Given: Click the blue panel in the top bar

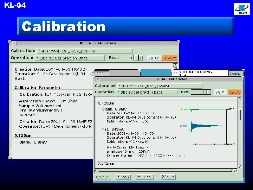Looking at the screenshot, I should [x=156, y=73].
